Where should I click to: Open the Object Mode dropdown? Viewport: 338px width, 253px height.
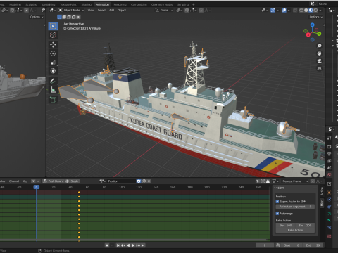(x=71, y=11)
